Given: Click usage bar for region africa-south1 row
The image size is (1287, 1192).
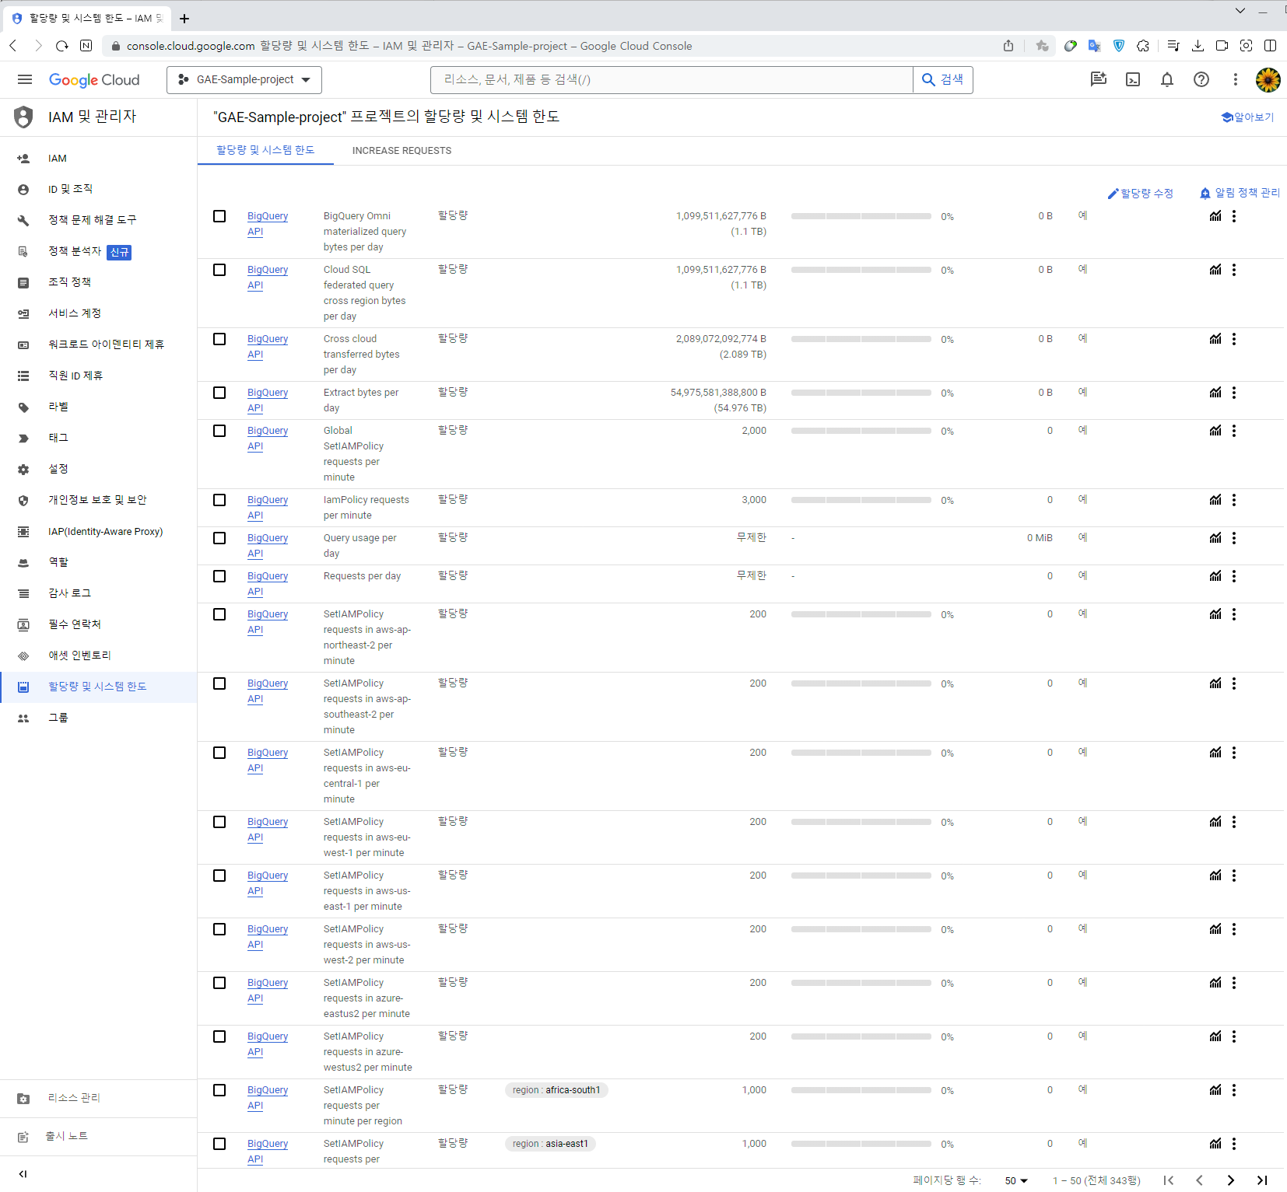Looking at the screenshot, I should coord(861,1091).
